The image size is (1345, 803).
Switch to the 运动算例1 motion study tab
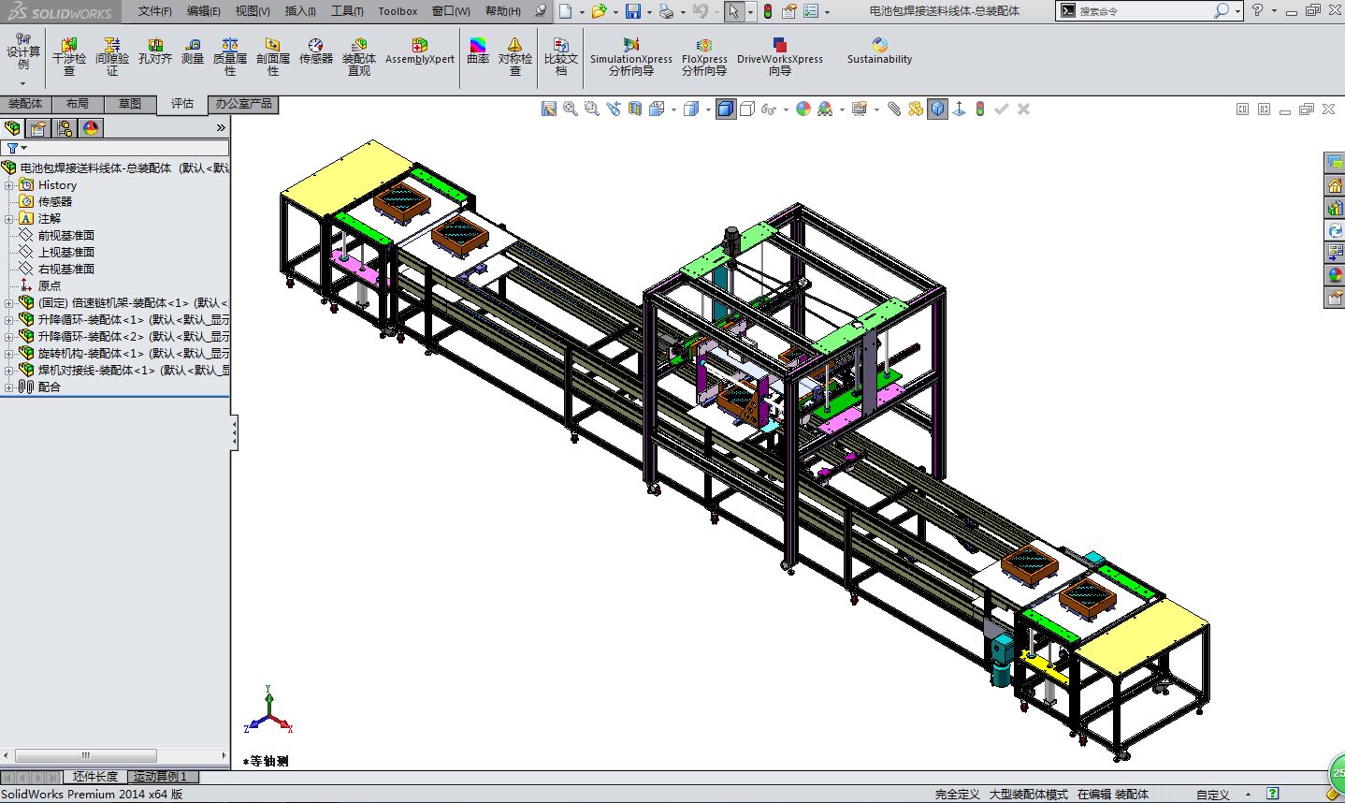point(159,777)
